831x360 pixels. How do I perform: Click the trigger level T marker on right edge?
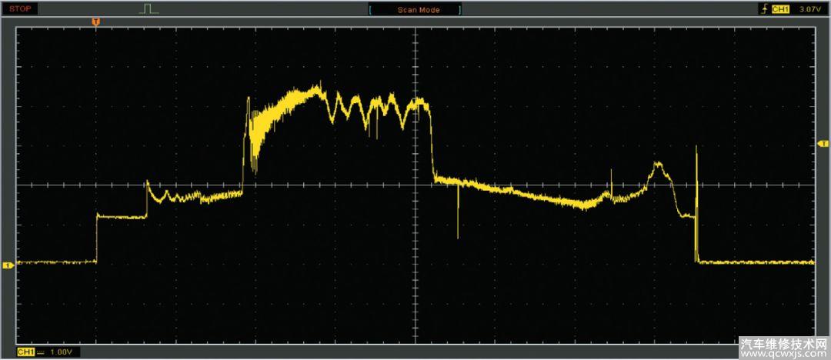[x=823, y=144]
